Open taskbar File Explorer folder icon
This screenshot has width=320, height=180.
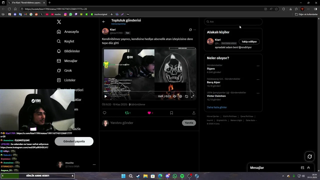click(x=145, y=176)
